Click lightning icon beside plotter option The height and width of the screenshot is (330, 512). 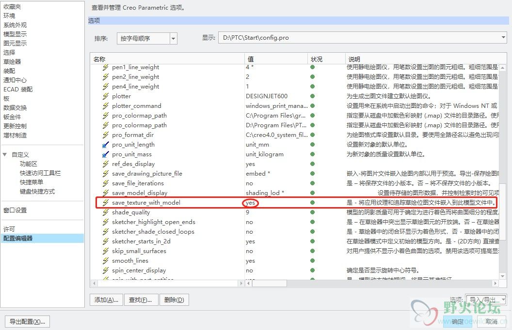click(x=106, y=96)
